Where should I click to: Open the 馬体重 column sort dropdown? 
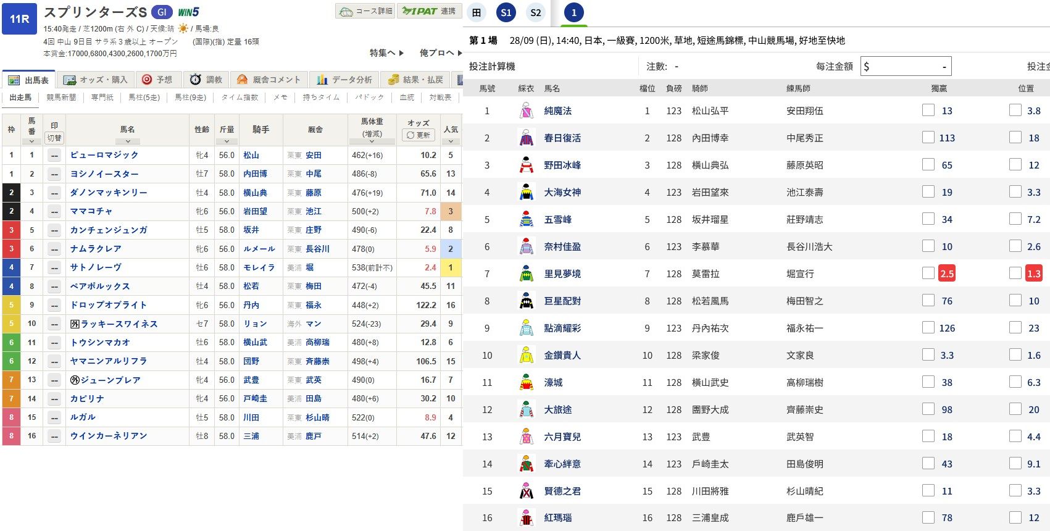372,141
